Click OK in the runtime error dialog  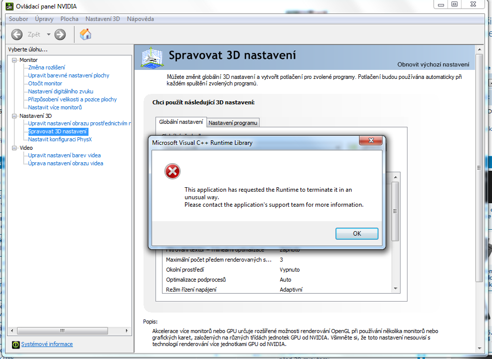(x=357, y=233)
